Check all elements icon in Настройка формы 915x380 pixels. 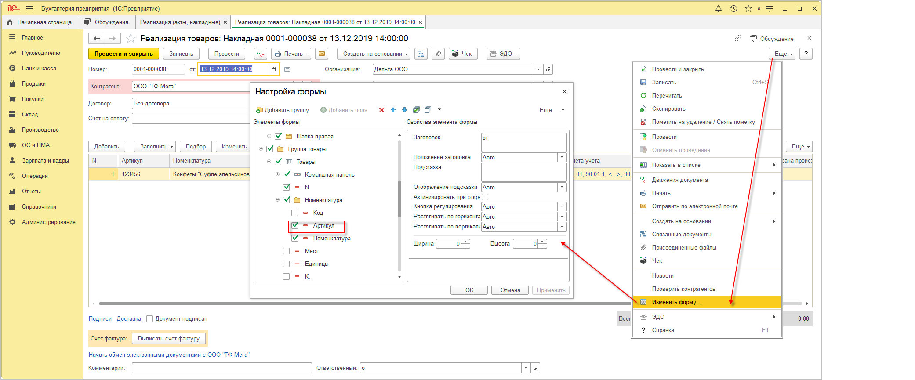416,110
